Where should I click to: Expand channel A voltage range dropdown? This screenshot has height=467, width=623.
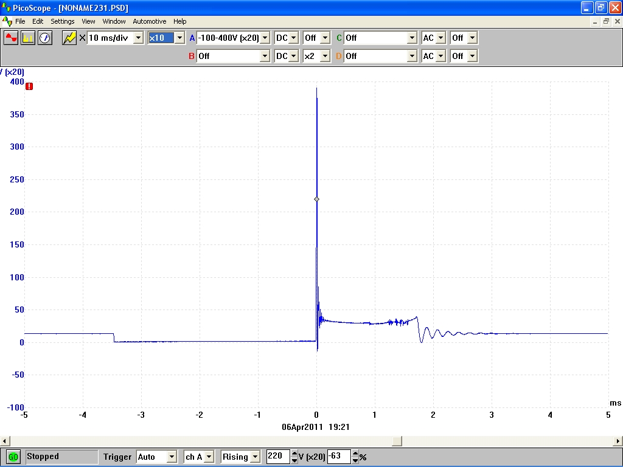[x=265, y=38]
